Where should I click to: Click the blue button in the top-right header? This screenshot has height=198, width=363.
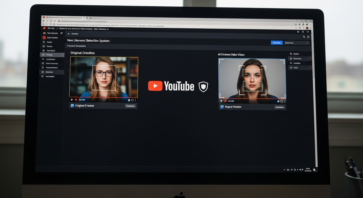point(277,43)
